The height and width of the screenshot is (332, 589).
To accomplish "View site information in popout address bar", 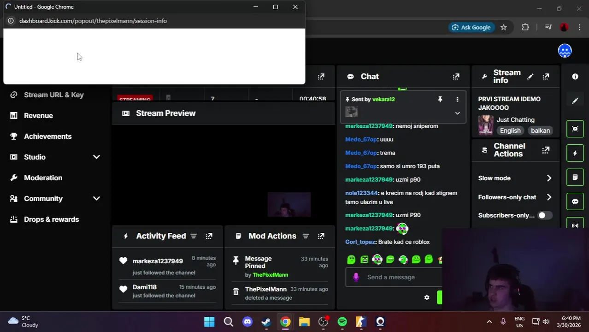I will coord(11,21).
